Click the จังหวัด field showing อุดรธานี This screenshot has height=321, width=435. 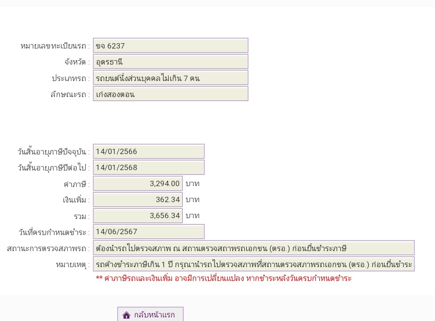[x=170, y=61]
